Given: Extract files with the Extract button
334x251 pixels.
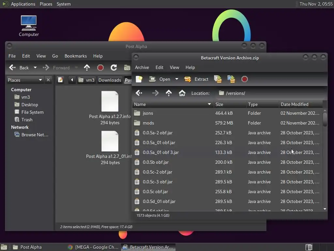Looking at the screenshot, I should (x=196, y=79).
